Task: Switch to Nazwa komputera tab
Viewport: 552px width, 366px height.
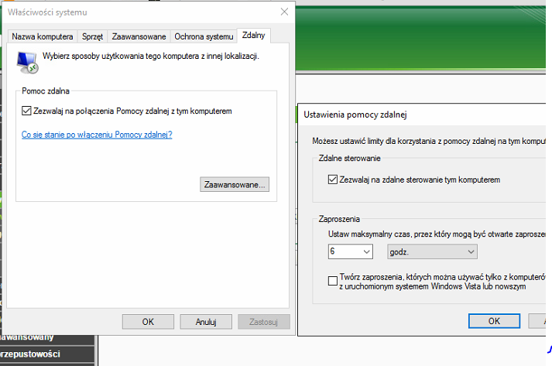Action: (43, 36)
